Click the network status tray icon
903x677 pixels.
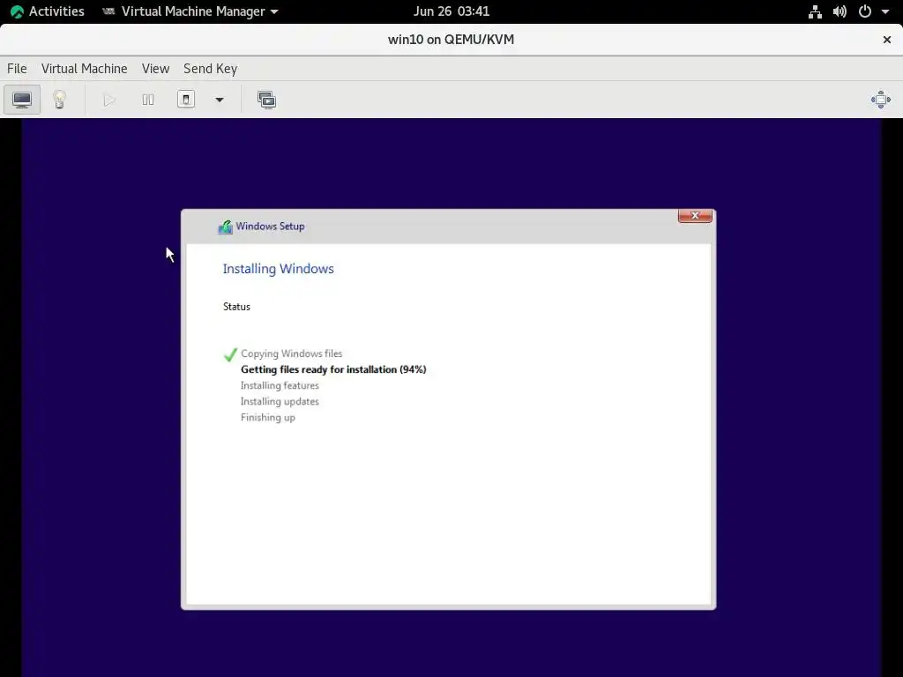pyautogui.click(x=815, y=11)
